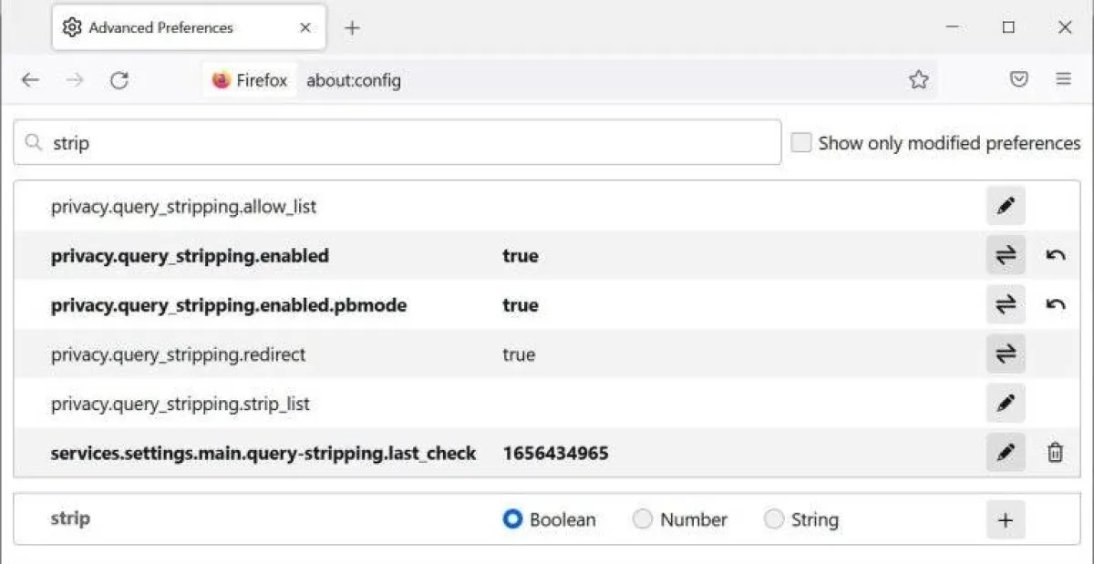This screenshot has height=564, width=1094.
Task: Enable Show only modified preferences checkbox
Action: point(801,143)
